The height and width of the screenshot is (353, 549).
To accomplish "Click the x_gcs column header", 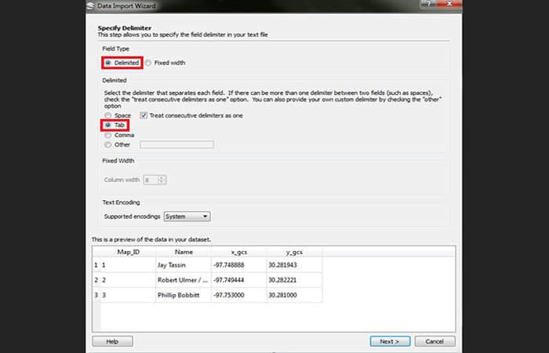I will pos(239,252).
